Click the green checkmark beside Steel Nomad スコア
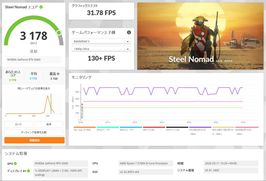The image size is (266, 181). pyautogui.click(x=41, y=7)
